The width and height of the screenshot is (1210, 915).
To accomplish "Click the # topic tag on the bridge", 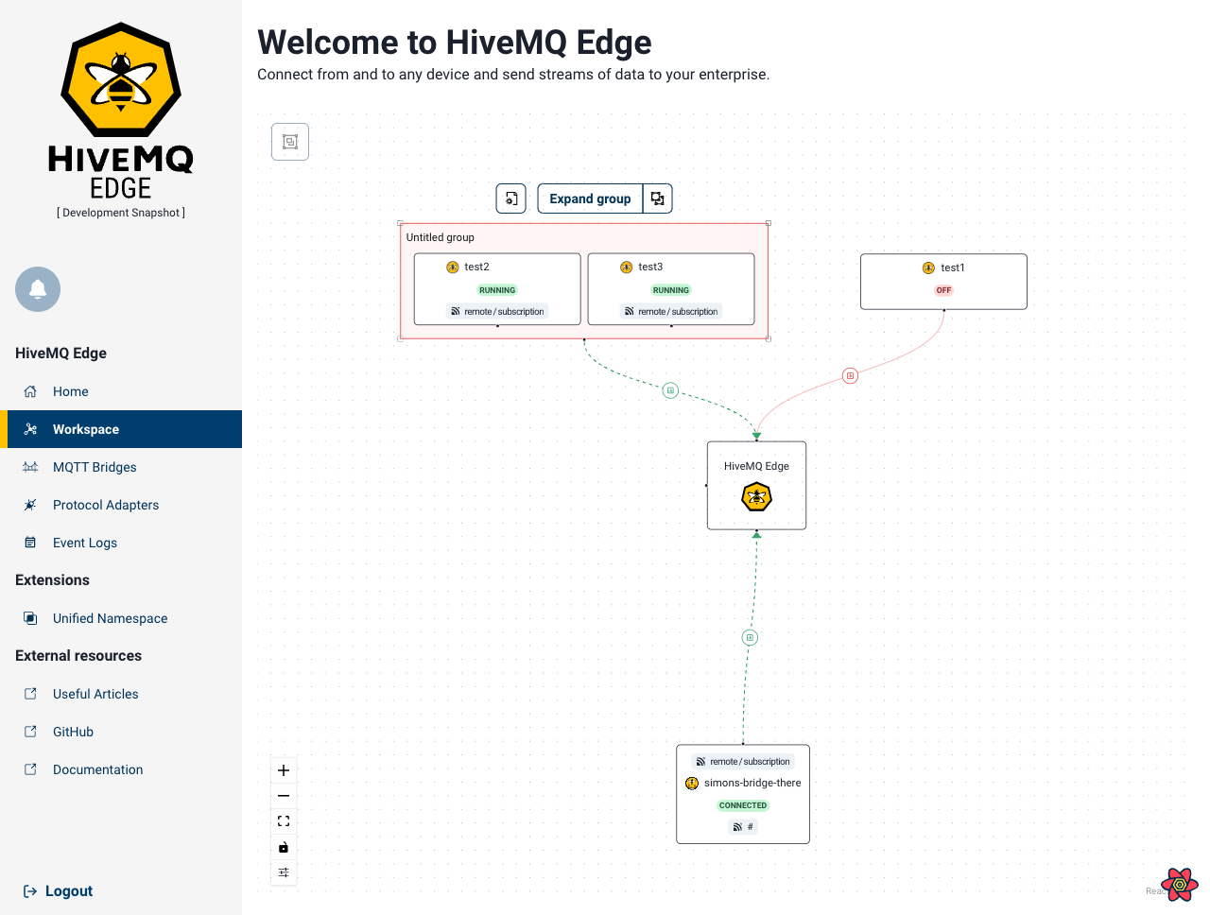I will [743, 827].
